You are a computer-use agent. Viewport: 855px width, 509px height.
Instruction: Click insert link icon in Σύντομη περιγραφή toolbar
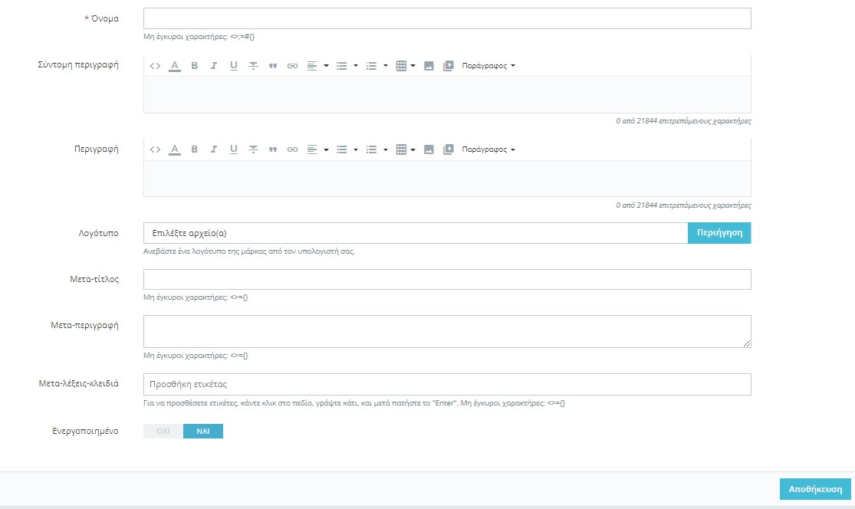pos(292,66)
